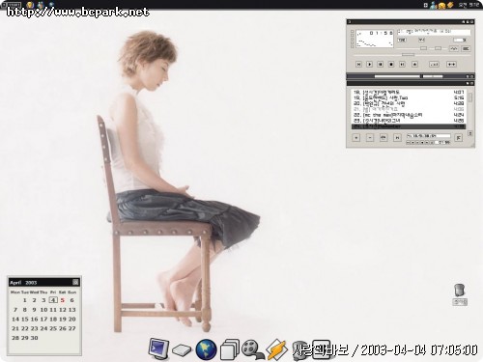Select April 4 in the calendar
483x362 pixels.
(53, 300)
